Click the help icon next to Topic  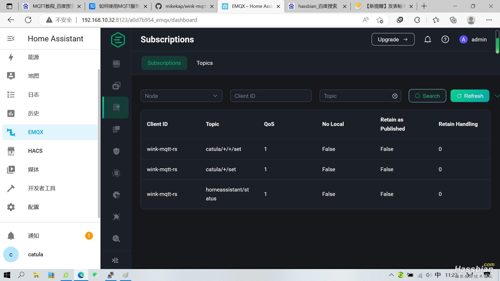tap(395, 96)
